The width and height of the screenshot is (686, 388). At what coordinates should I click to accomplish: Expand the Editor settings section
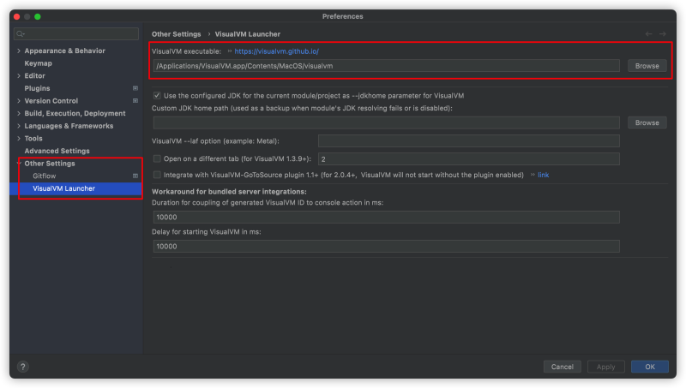[18, 76]
